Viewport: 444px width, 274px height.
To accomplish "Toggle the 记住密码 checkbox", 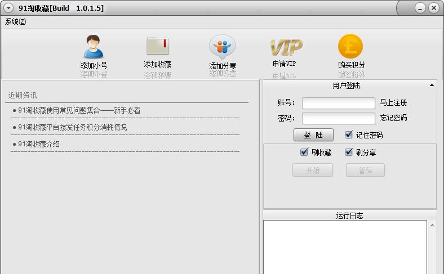I will pyautogui.click(x=349, y=134).
